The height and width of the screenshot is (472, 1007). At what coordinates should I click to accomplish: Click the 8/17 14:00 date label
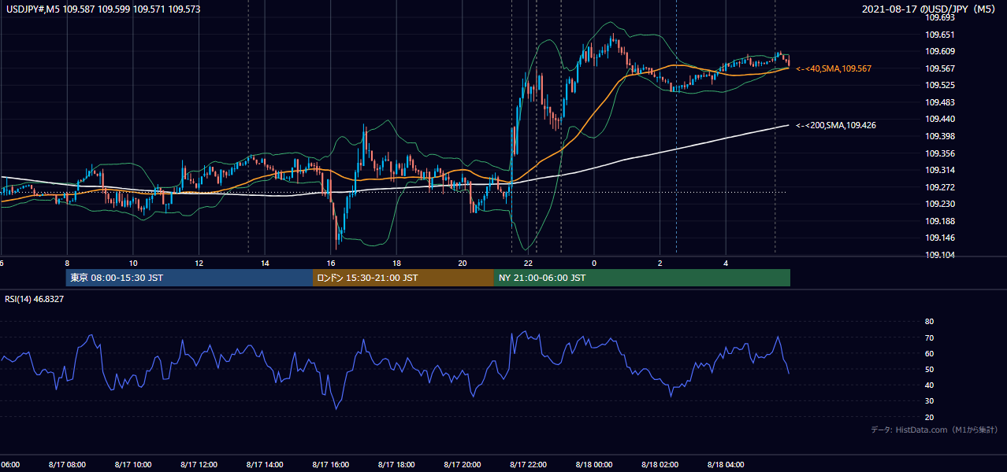coord(265,465)
